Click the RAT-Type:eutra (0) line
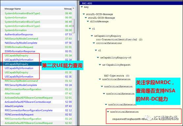Image resolution: width=183 pixels, height=126 pixels. click(117, 75)
